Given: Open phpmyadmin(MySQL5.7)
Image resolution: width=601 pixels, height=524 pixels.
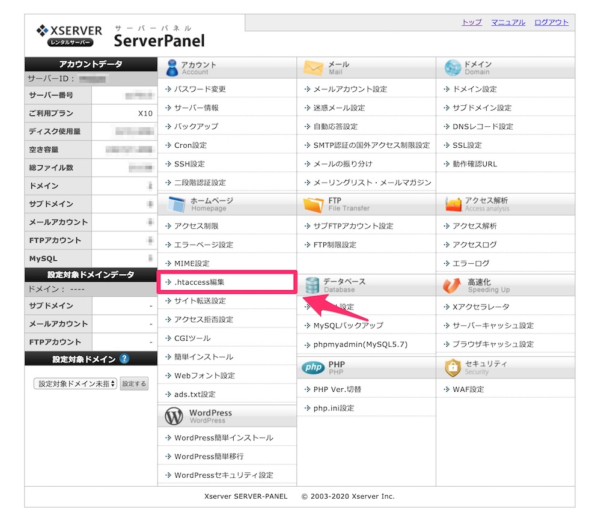Looking at the screenshot, I should pyautogui.click(x=360, y=344).
